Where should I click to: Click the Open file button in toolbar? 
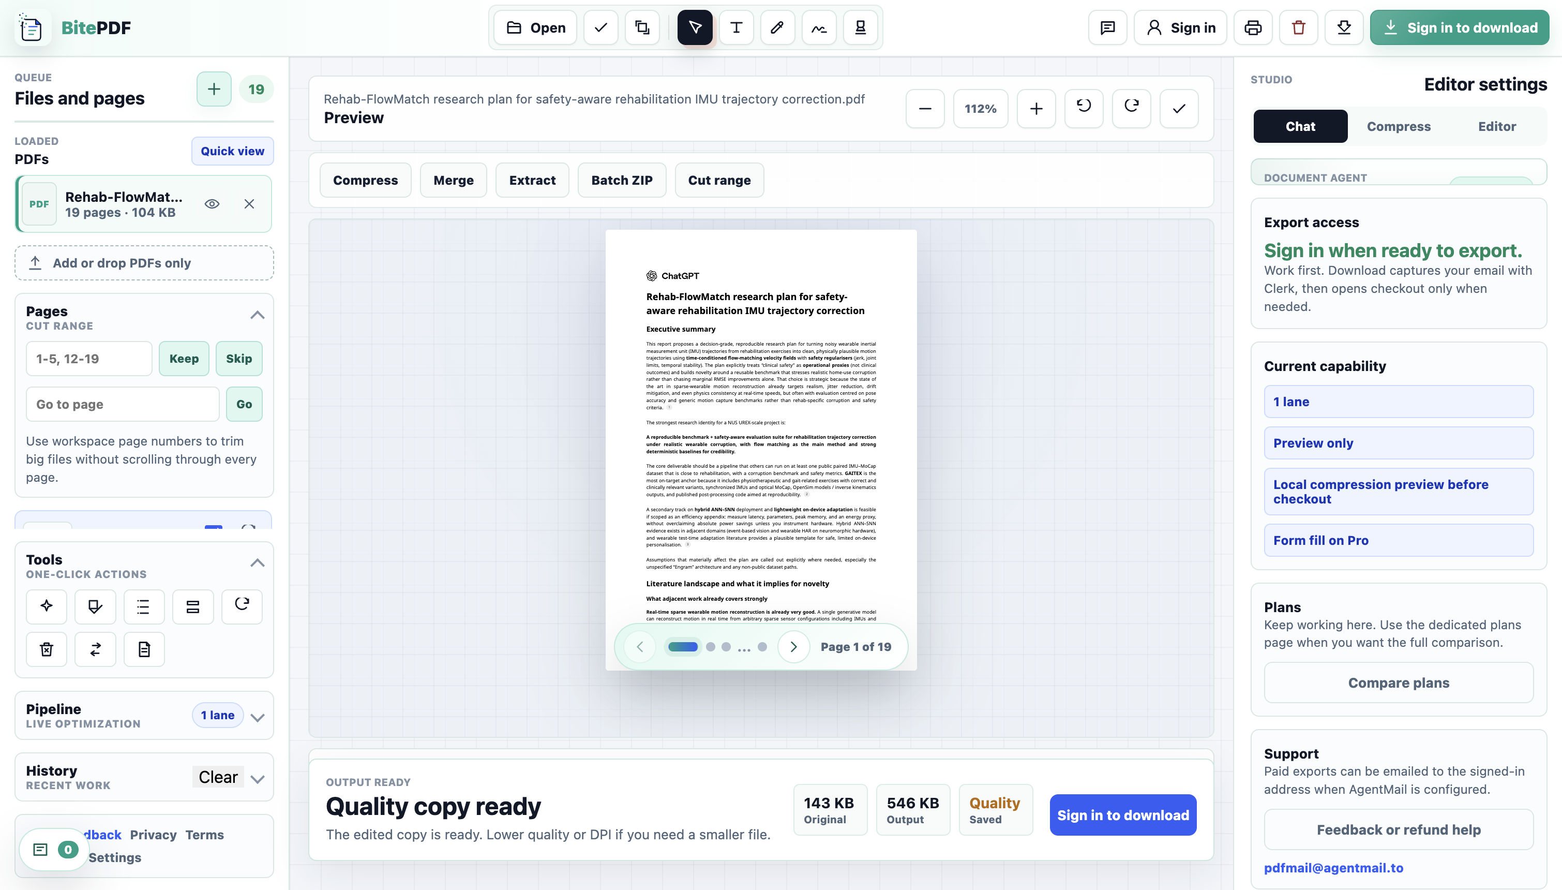click(535, 27)
